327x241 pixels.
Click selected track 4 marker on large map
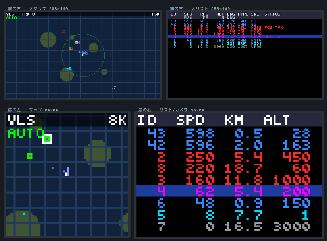click(77, 43)
